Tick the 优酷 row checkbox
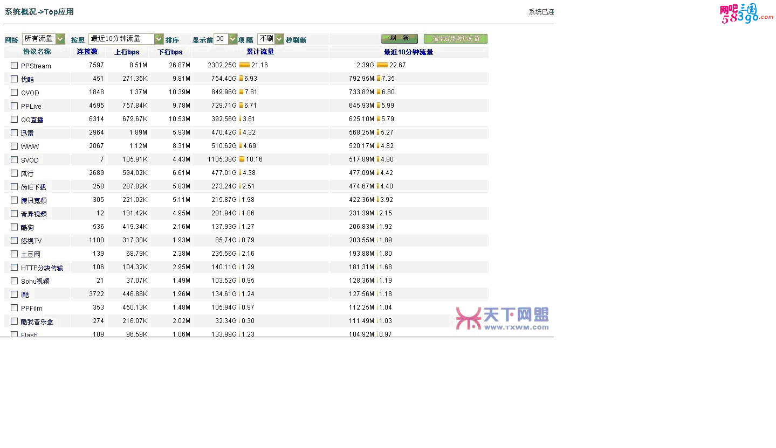The height and width of the screenshot is (448, 776). [x=15, y=79]
